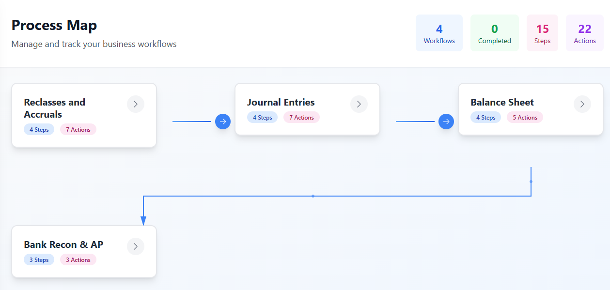Screen dimensions: 610x290
Task: Select the Actions total stat card
Action: 585,33
